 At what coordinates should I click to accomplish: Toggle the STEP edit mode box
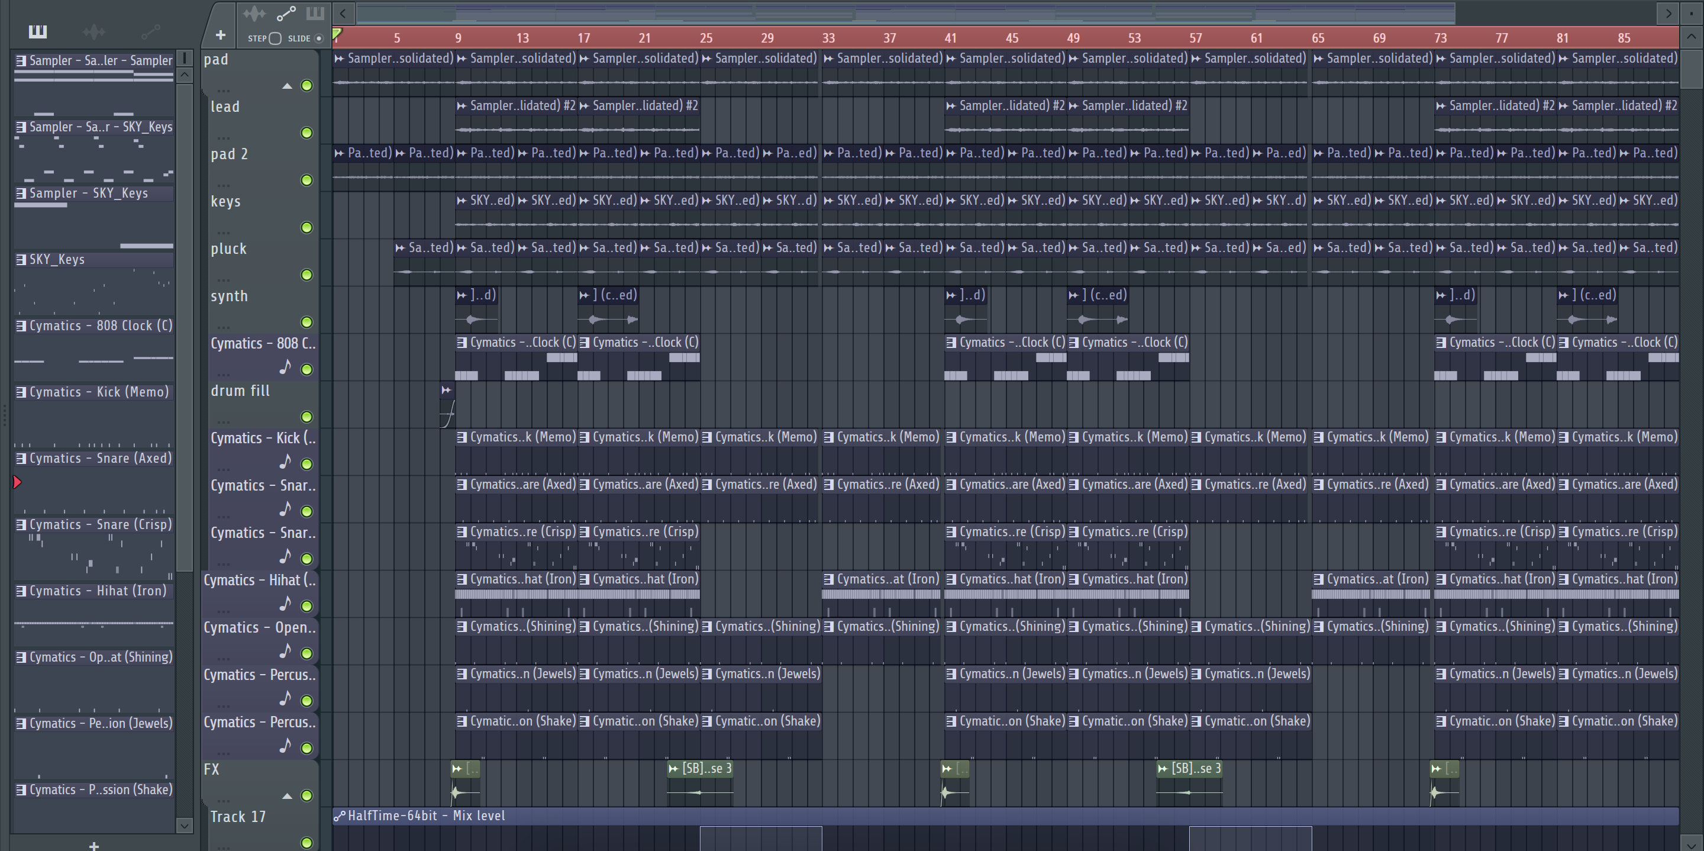(275, 38)
